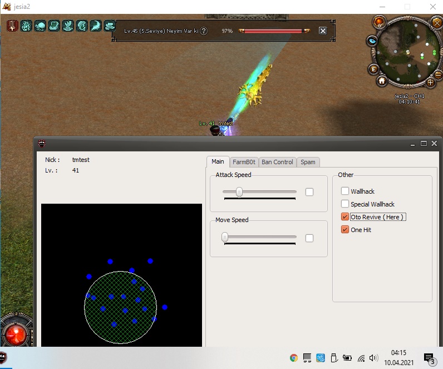Enable the Wallhack checkbox
Screen dimensions: 443x369
point(345,191)
